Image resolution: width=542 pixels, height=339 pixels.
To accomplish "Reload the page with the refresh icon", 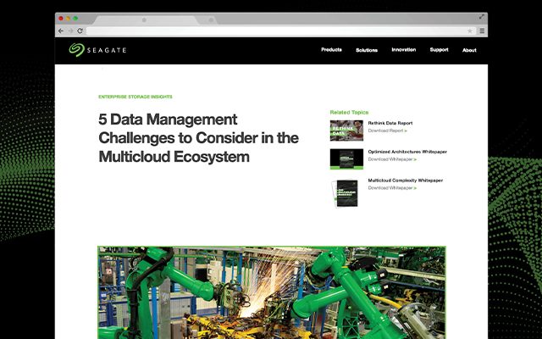I will [80, 31].
